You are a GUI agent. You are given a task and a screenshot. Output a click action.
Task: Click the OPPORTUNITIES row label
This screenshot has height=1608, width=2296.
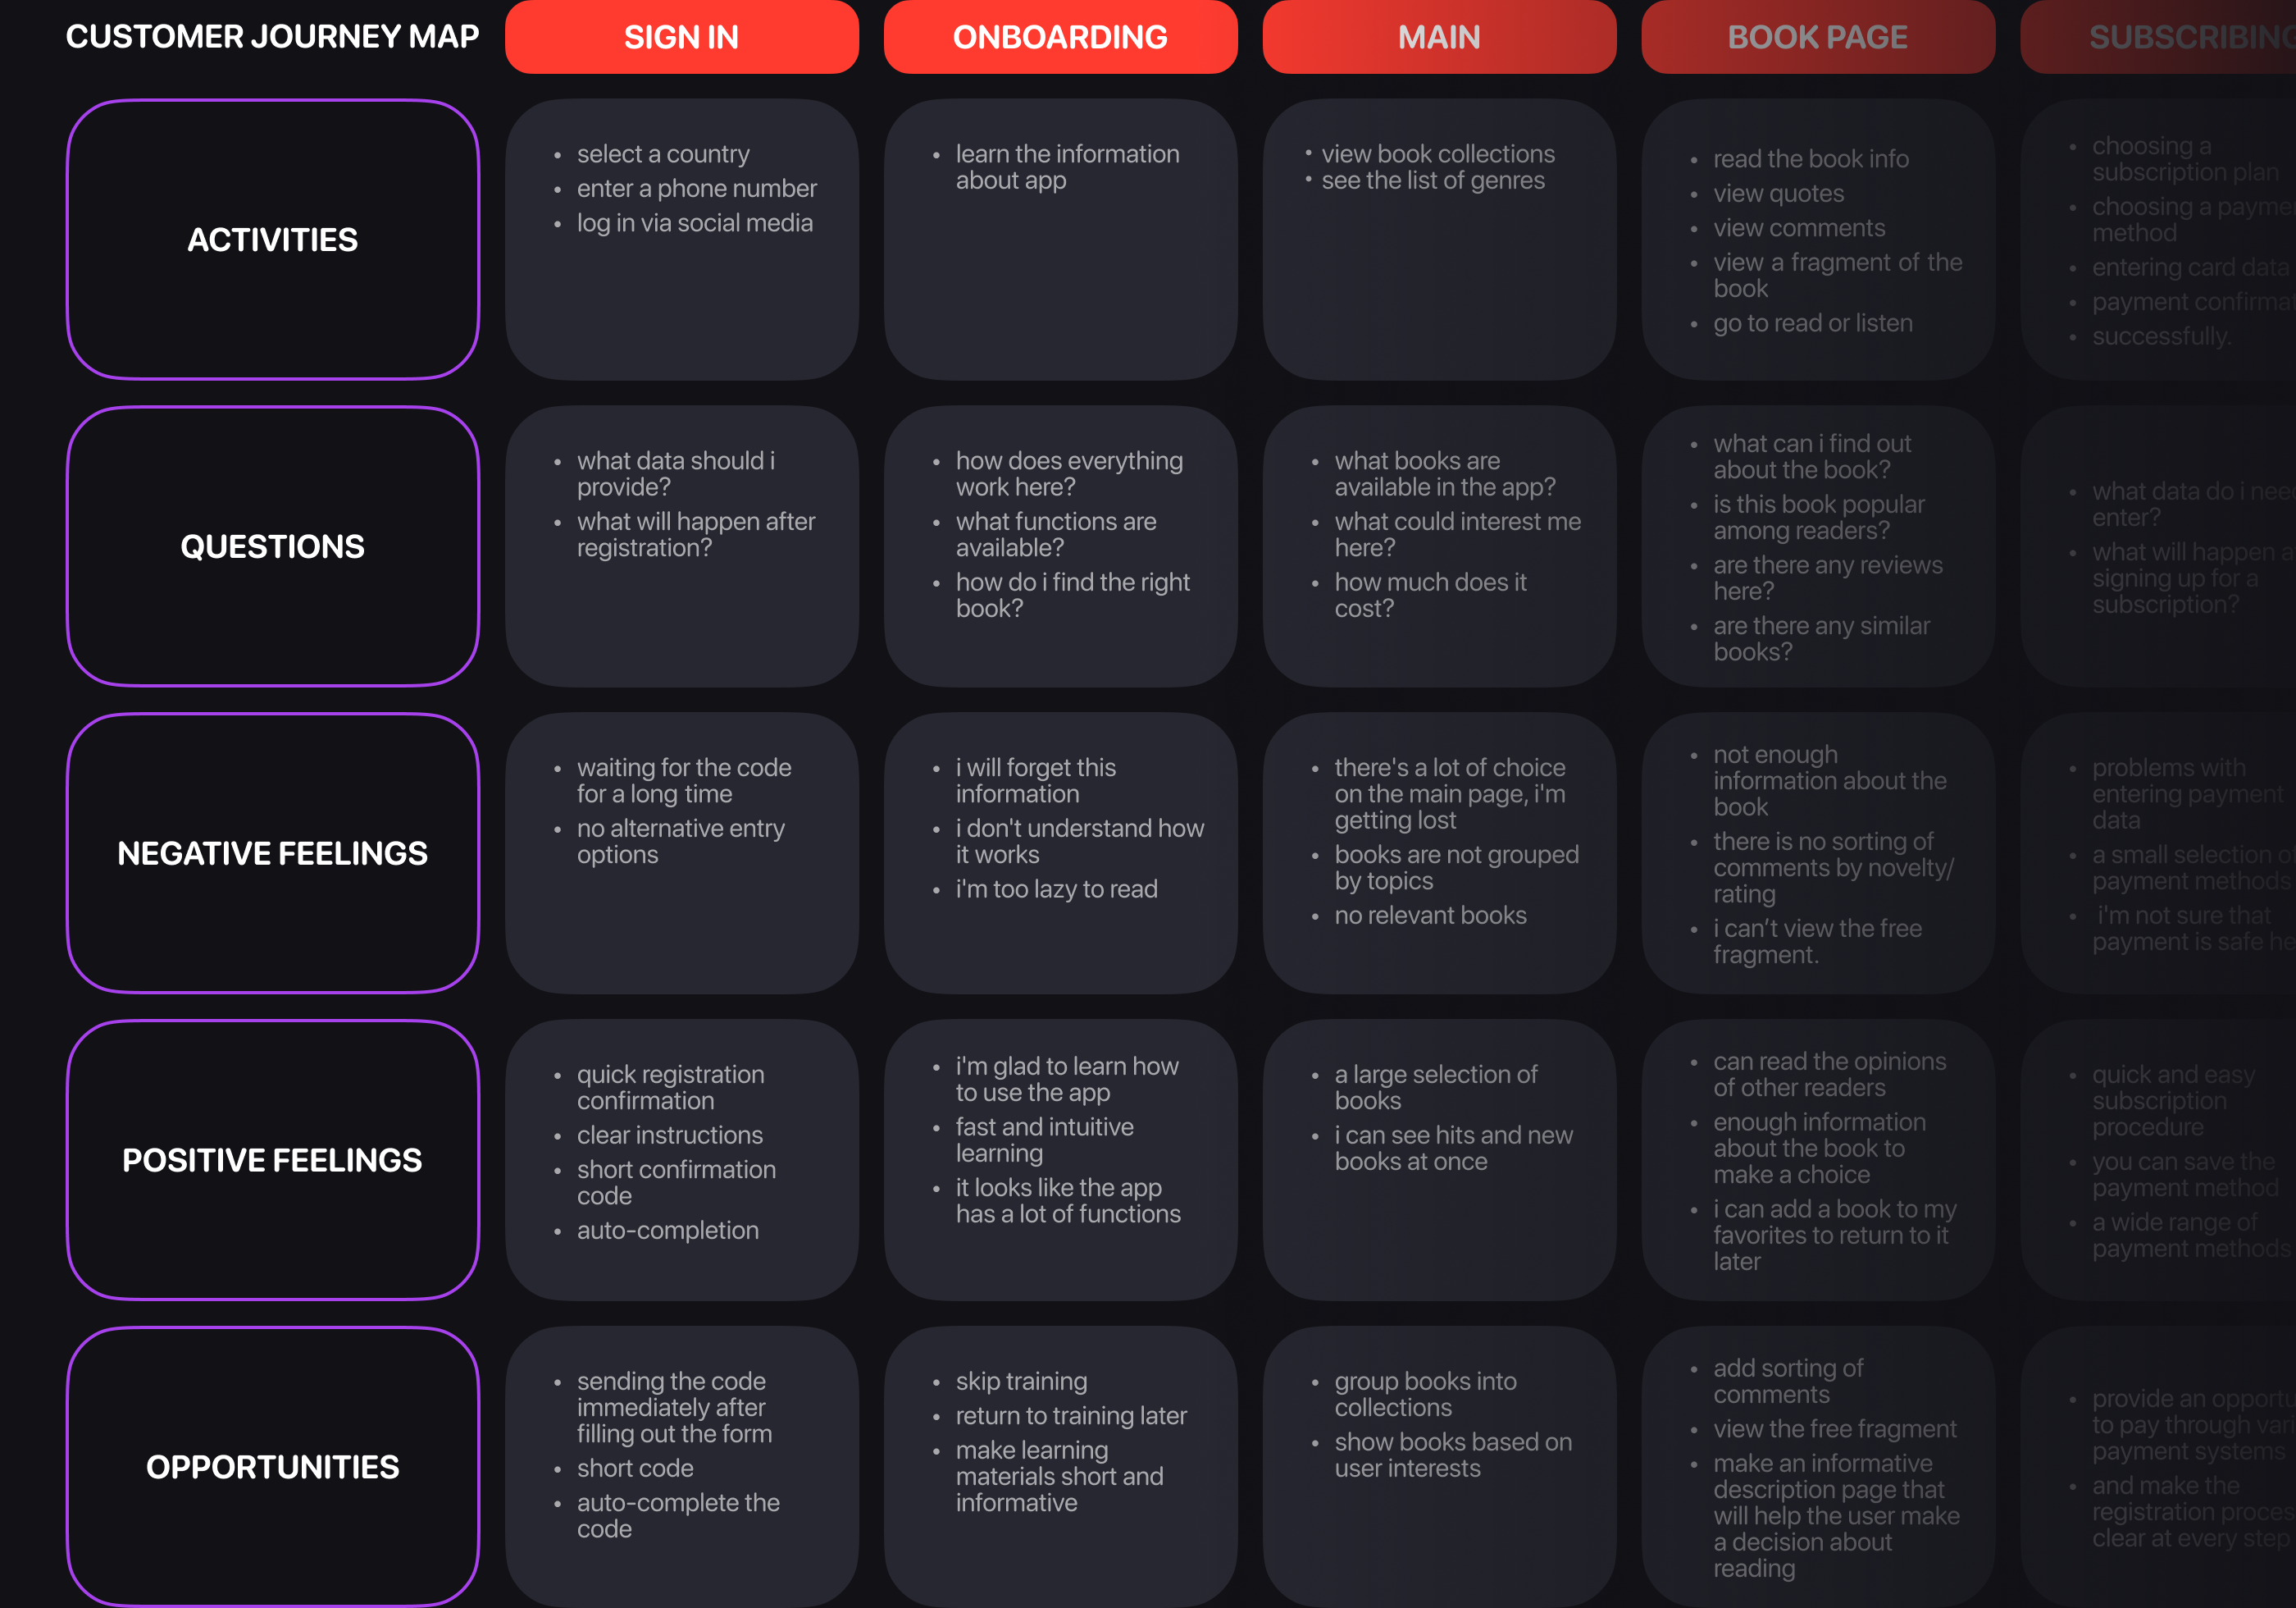pos(272,1466)
